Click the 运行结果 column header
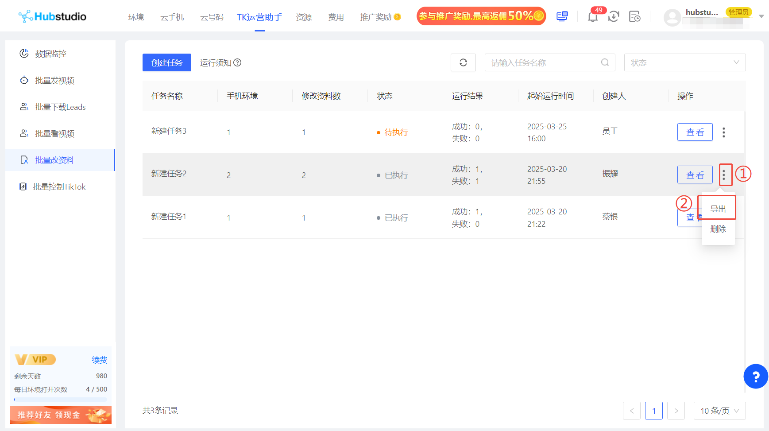Screen dimensions: 769x431 coord(468,96)
